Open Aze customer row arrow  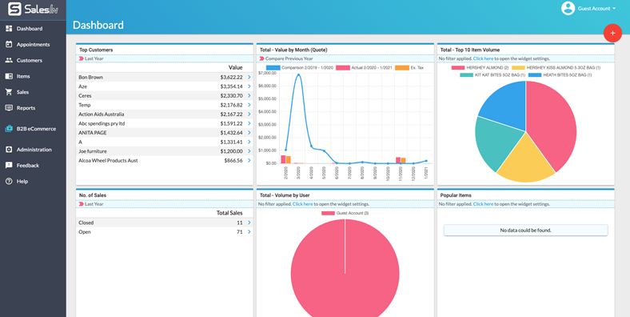coord(249,86)
